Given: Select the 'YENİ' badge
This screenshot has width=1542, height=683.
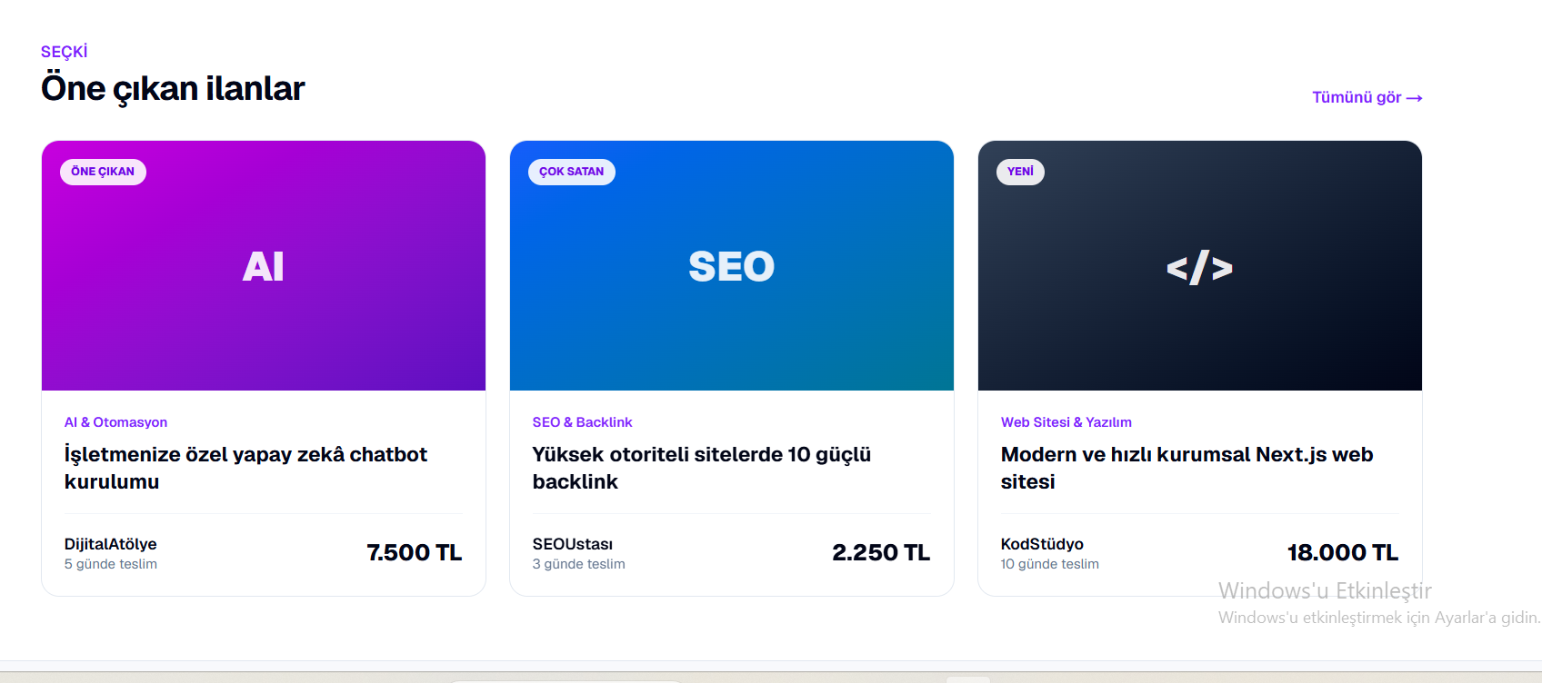Looking at the screenshot, I should point(1020,172).
